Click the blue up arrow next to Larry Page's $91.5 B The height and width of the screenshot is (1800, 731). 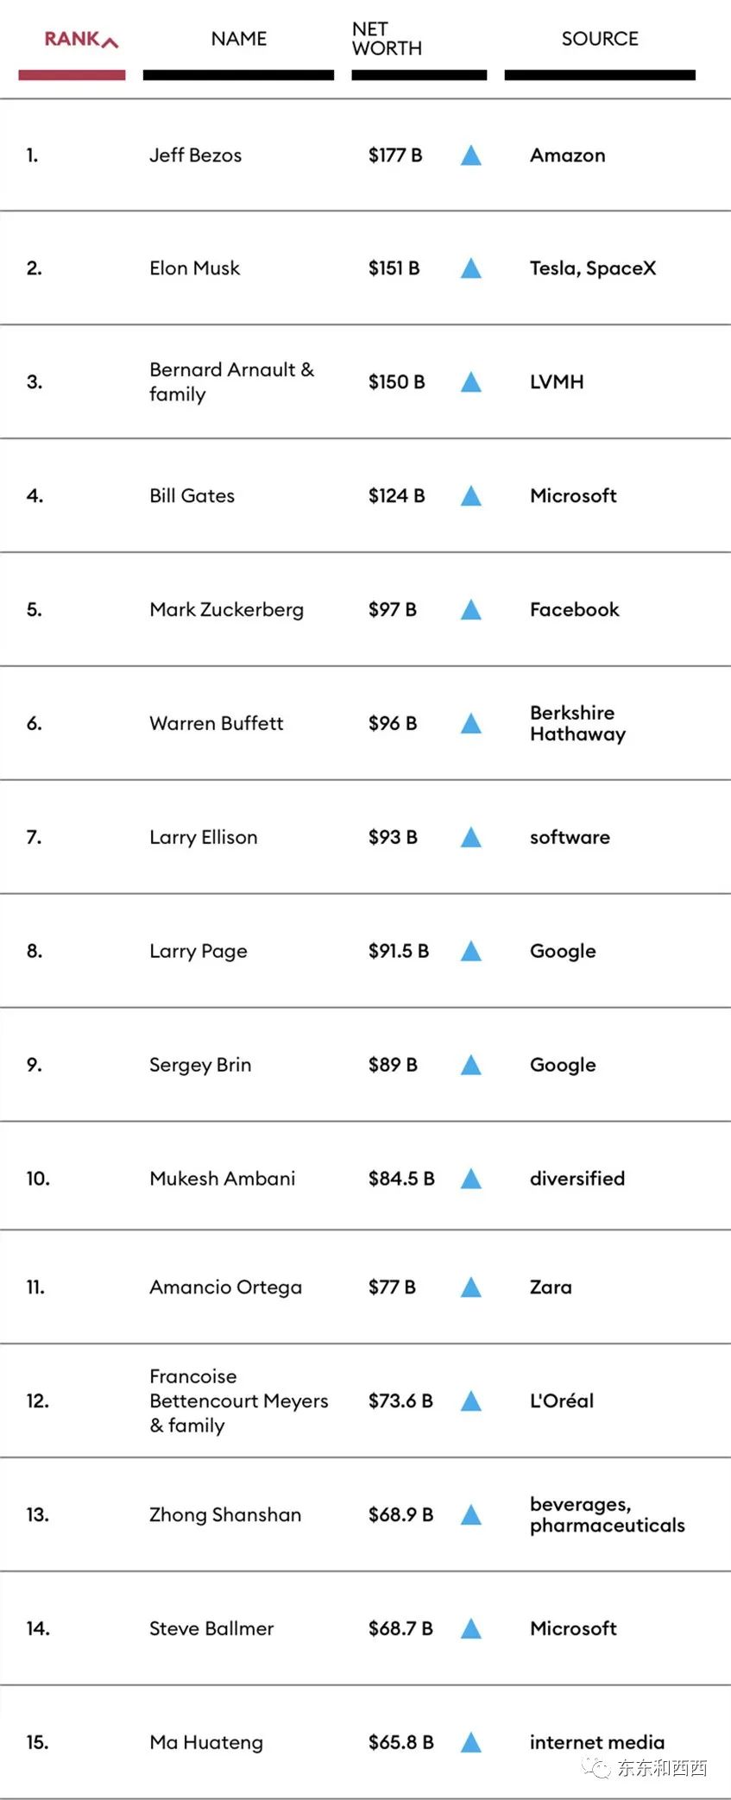coord(470,952)
